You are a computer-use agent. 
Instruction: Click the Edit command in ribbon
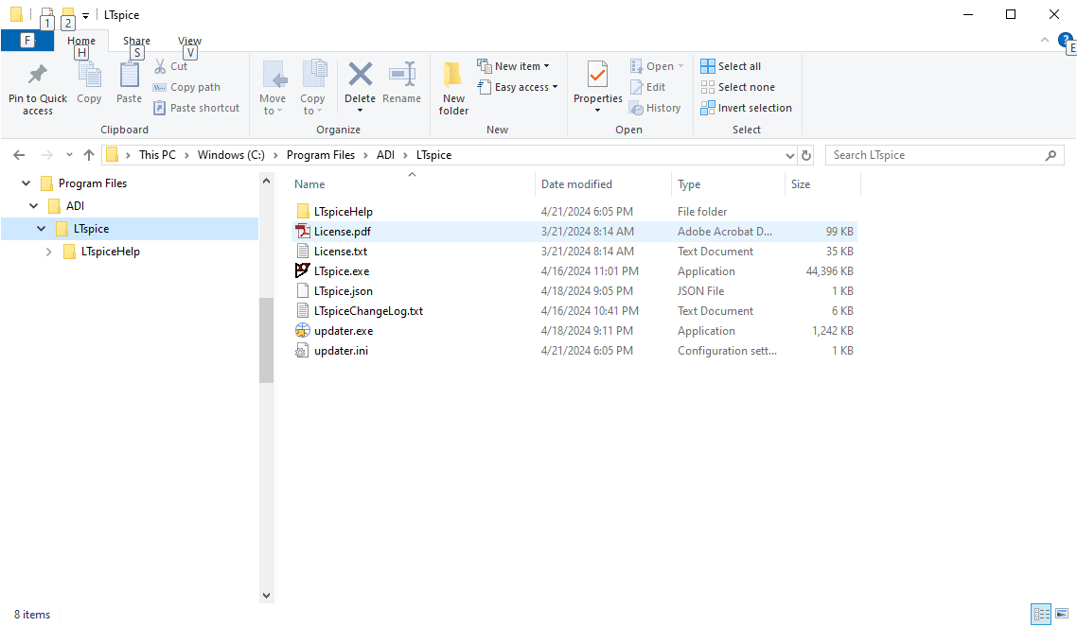pos(647,87)
